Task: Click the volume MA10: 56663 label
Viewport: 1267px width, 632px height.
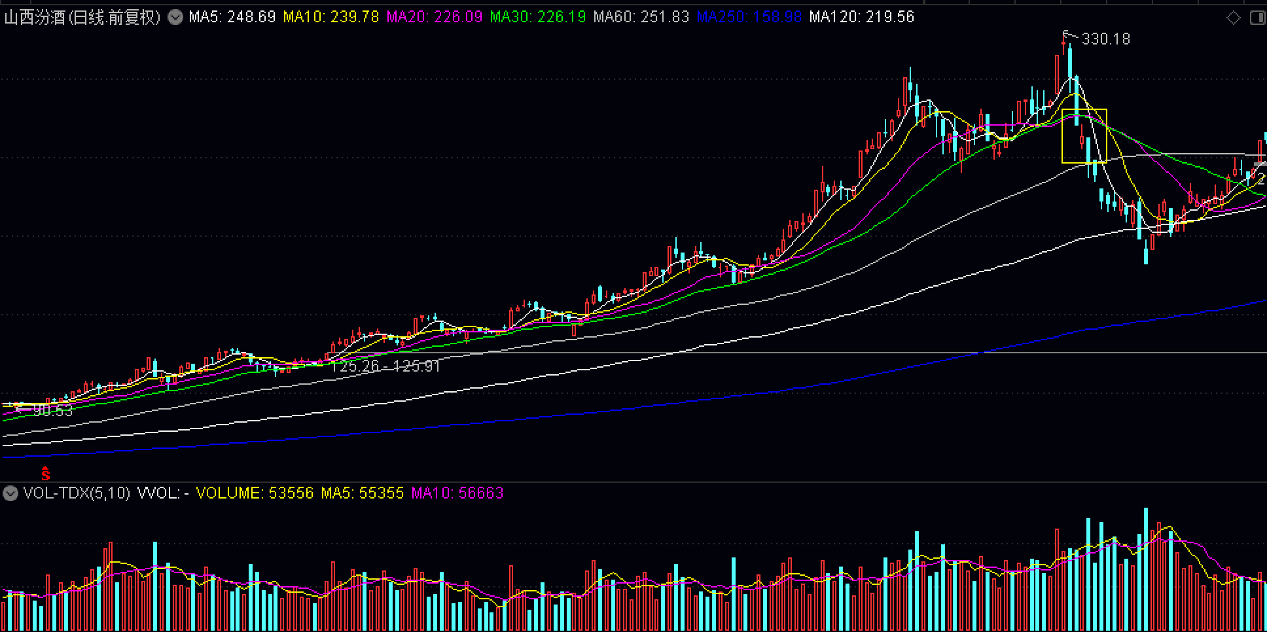Action: [x=457, y=493]
